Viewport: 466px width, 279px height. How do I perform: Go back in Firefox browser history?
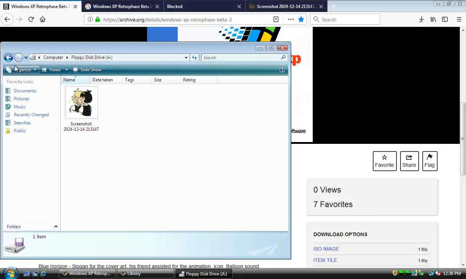[7, 20]
